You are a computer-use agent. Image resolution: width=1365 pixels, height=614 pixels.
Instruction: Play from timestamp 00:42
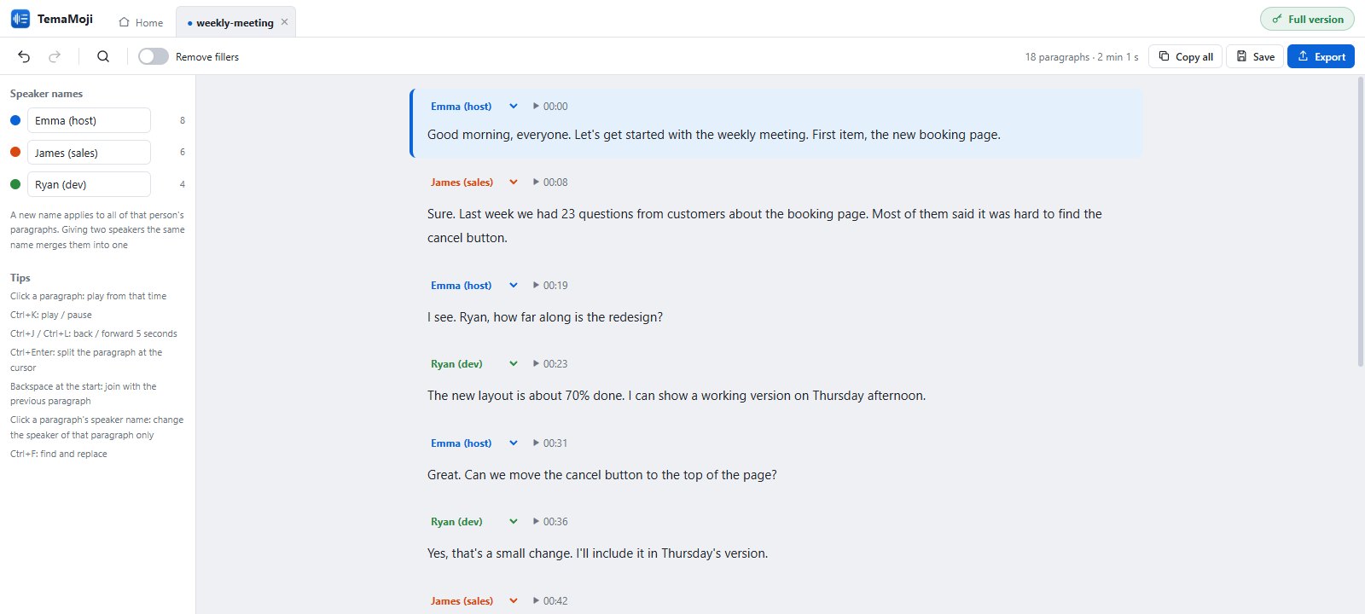(550, 601)
